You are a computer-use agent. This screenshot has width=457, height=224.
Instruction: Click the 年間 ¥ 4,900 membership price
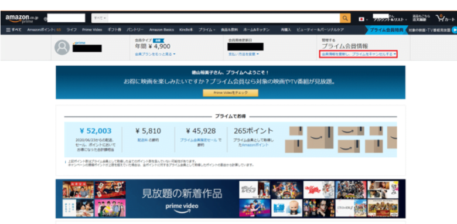tap(153, 46)
